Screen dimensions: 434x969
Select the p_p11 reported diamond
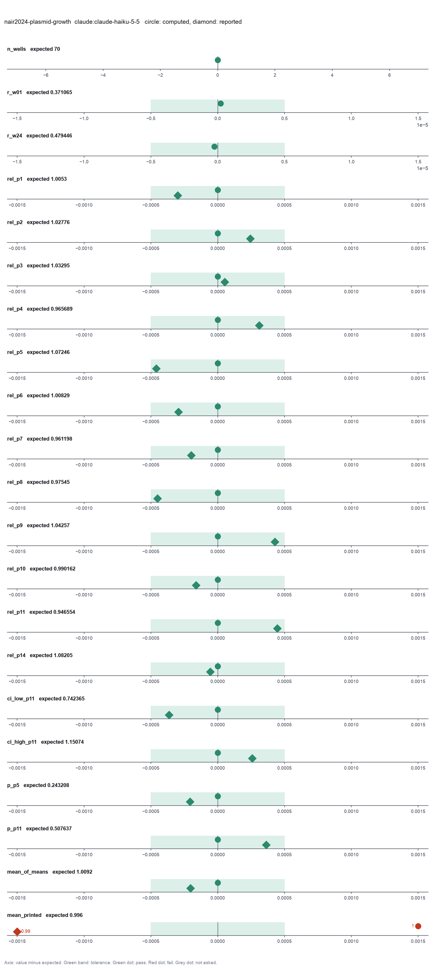tap(266, 845)
